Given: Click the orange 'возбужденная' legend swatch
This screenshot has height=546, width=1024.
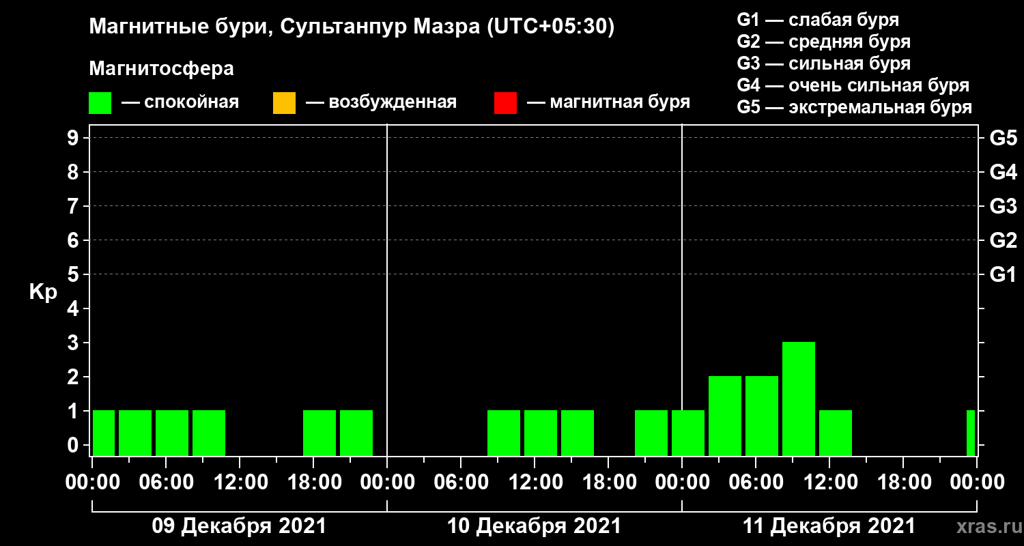Looking at the screenshot, I should (x=284, y=103).
